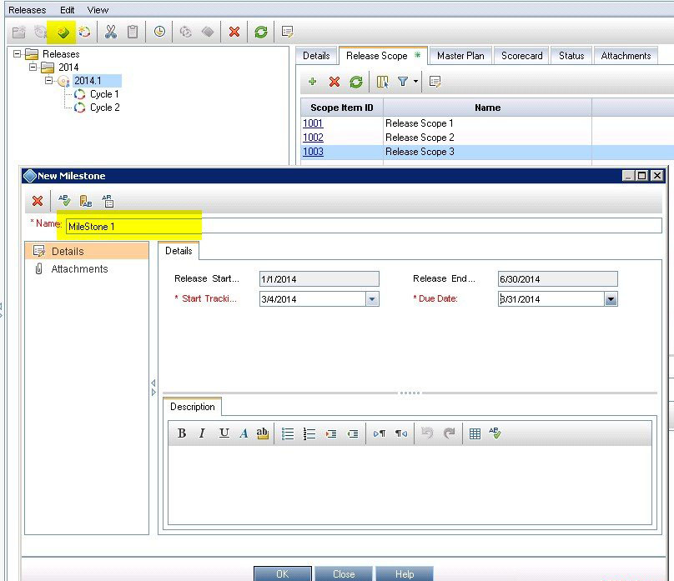Switch to the Scorecard tab
This screenshot has height=581, width=674.
point(522,56)
